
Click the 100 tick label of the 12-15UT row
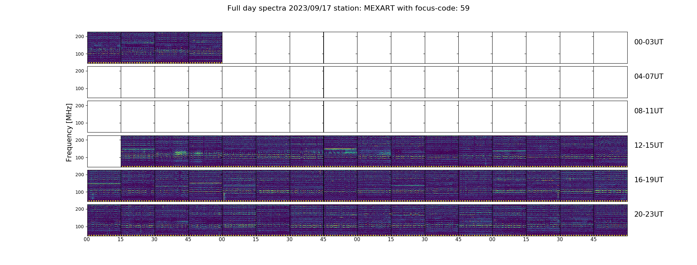pyautogui.click(x=80, y=158)
